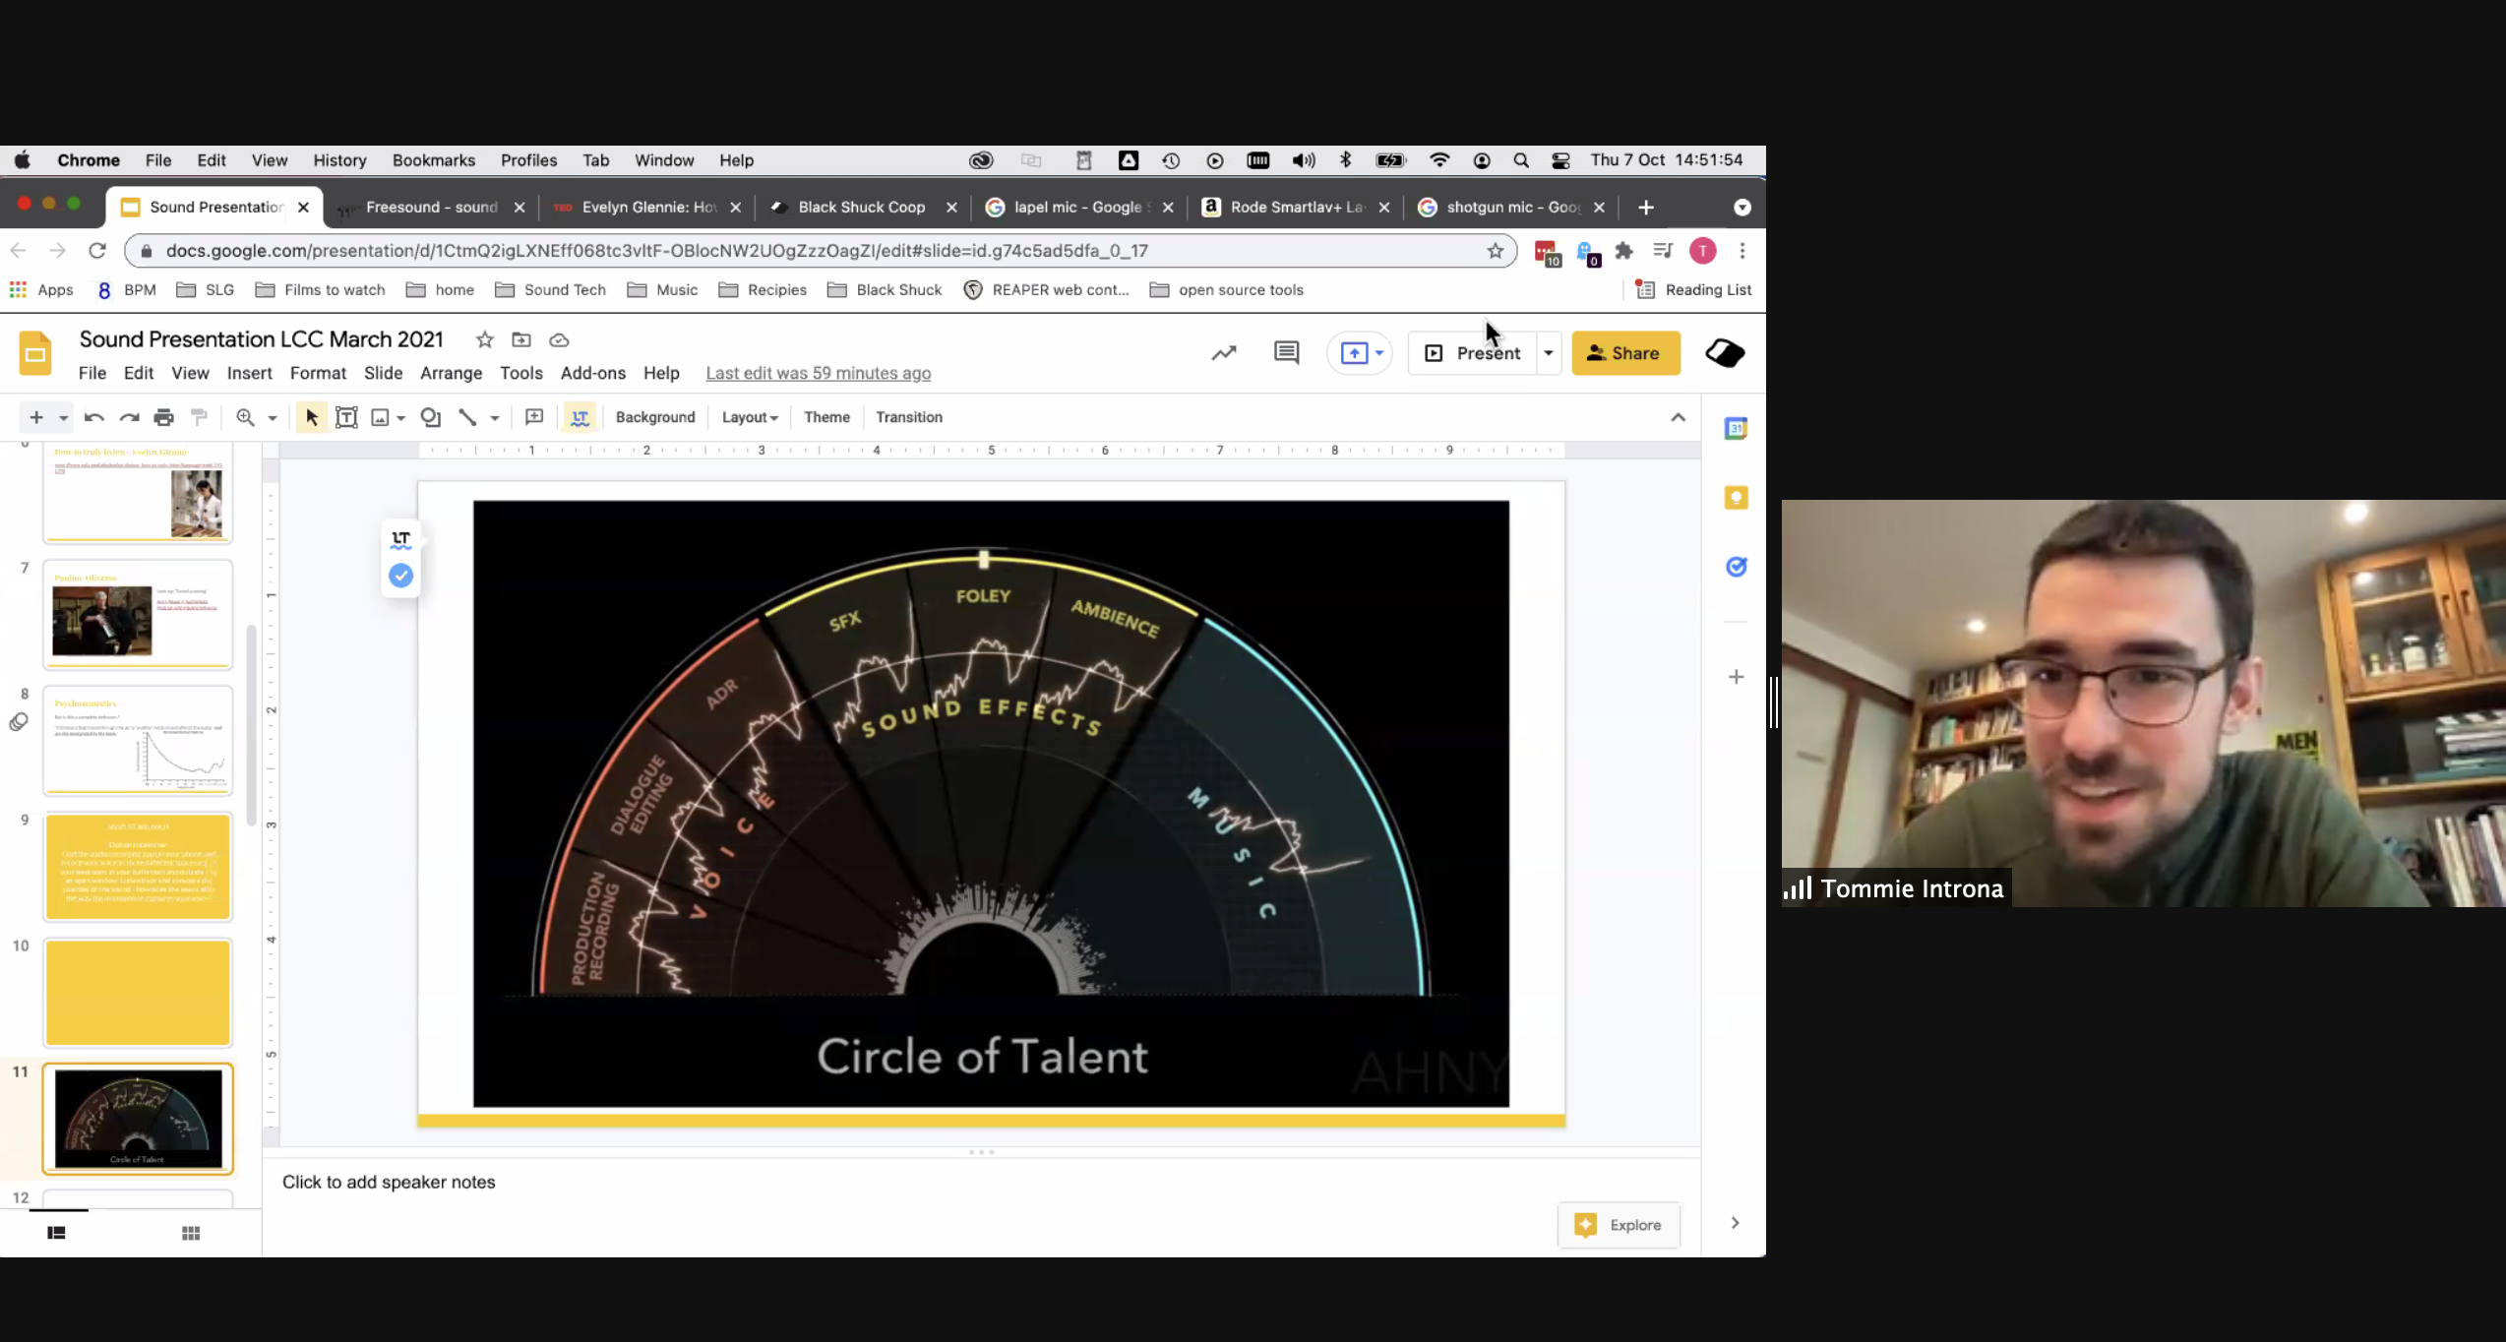Open the Last edit history link

818,373
